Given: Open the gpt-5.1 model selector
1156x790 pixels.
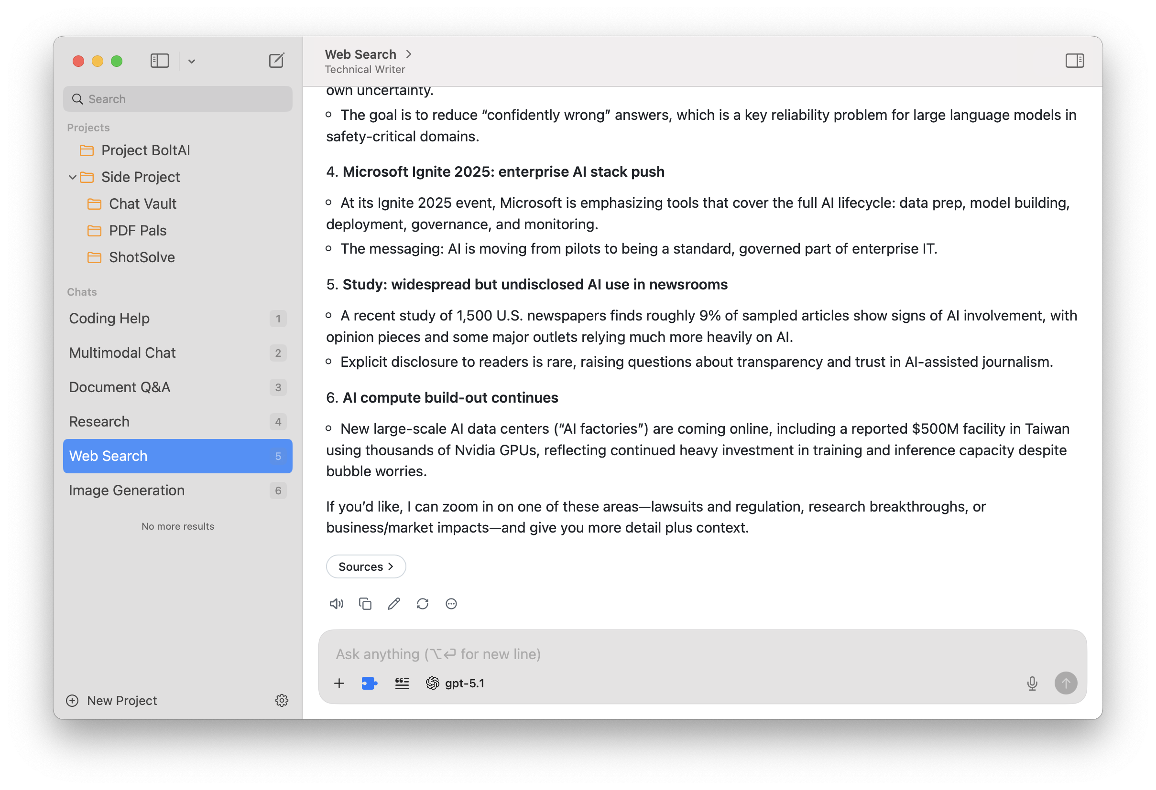Looking at the screenshot, I should (455, 683).
